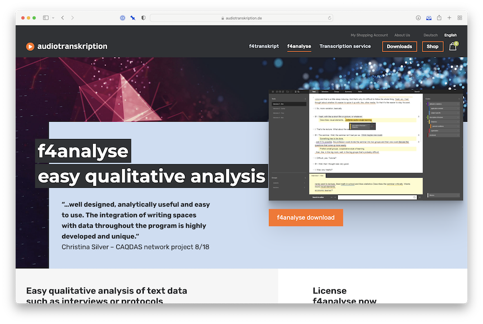483x324 pixels.
Task: Click the 'easy qualitative analysis' headline
Action: click(x=151, y=177)
